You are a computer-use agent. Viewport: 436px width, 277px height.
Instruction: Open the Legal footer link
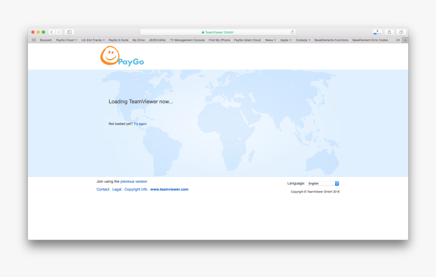tap(117, 189)
